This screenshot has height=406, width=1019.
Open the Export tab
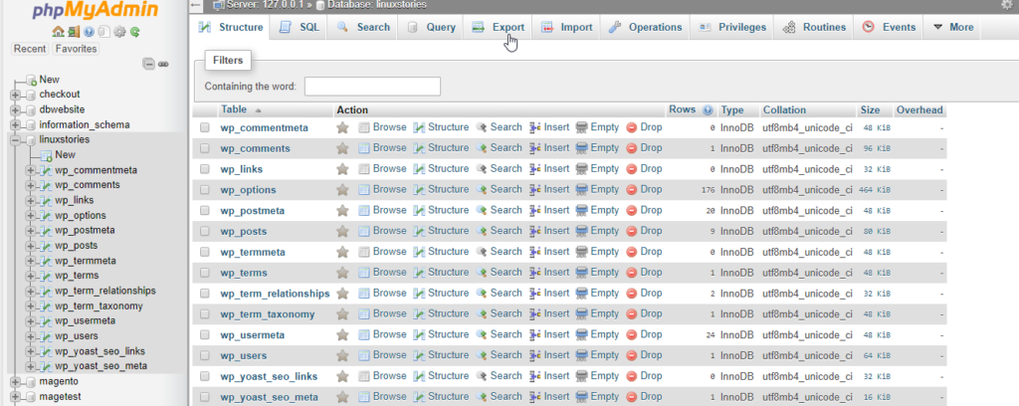498,27
